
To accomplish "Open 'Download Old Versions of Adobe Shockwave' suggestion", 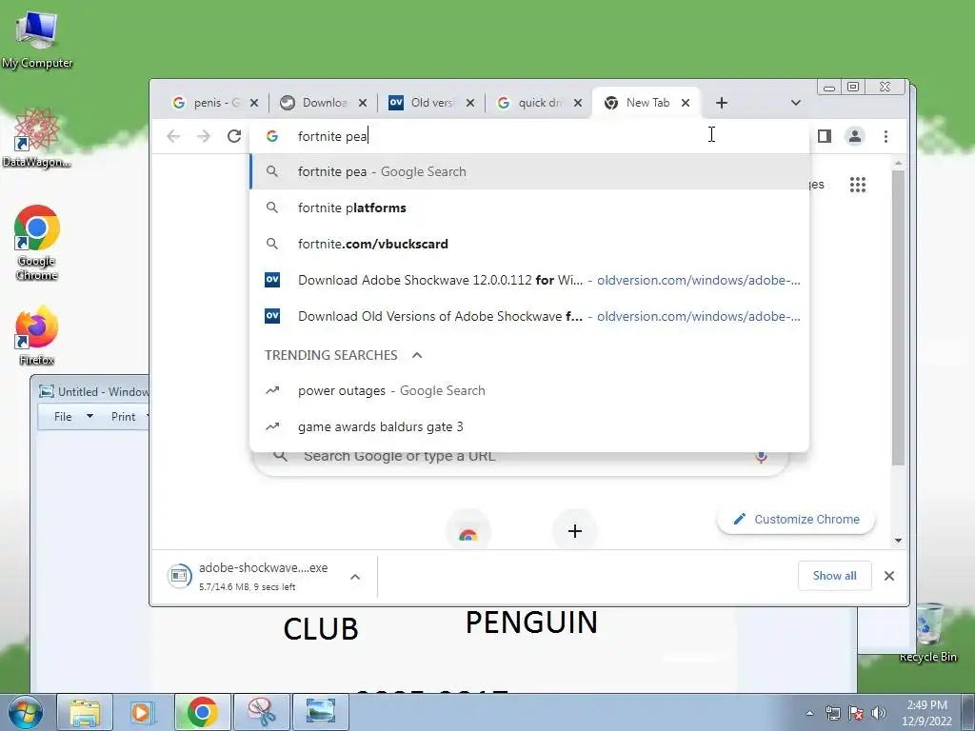I will [x=529, y=316].
